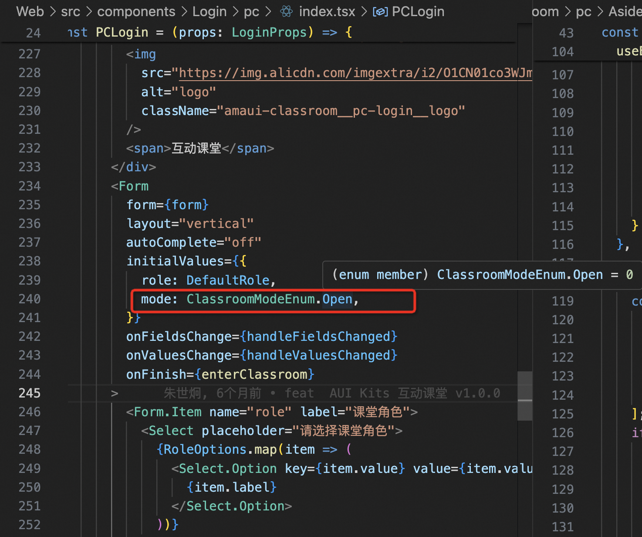Click the PCLogin symbol icon in breadcrumb

(380, 12)
